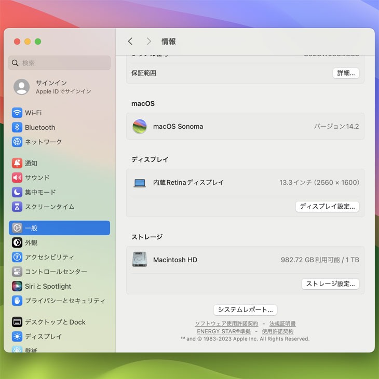Open Bluetooth settings pane
Screen dimensions: 379x379
59,127
